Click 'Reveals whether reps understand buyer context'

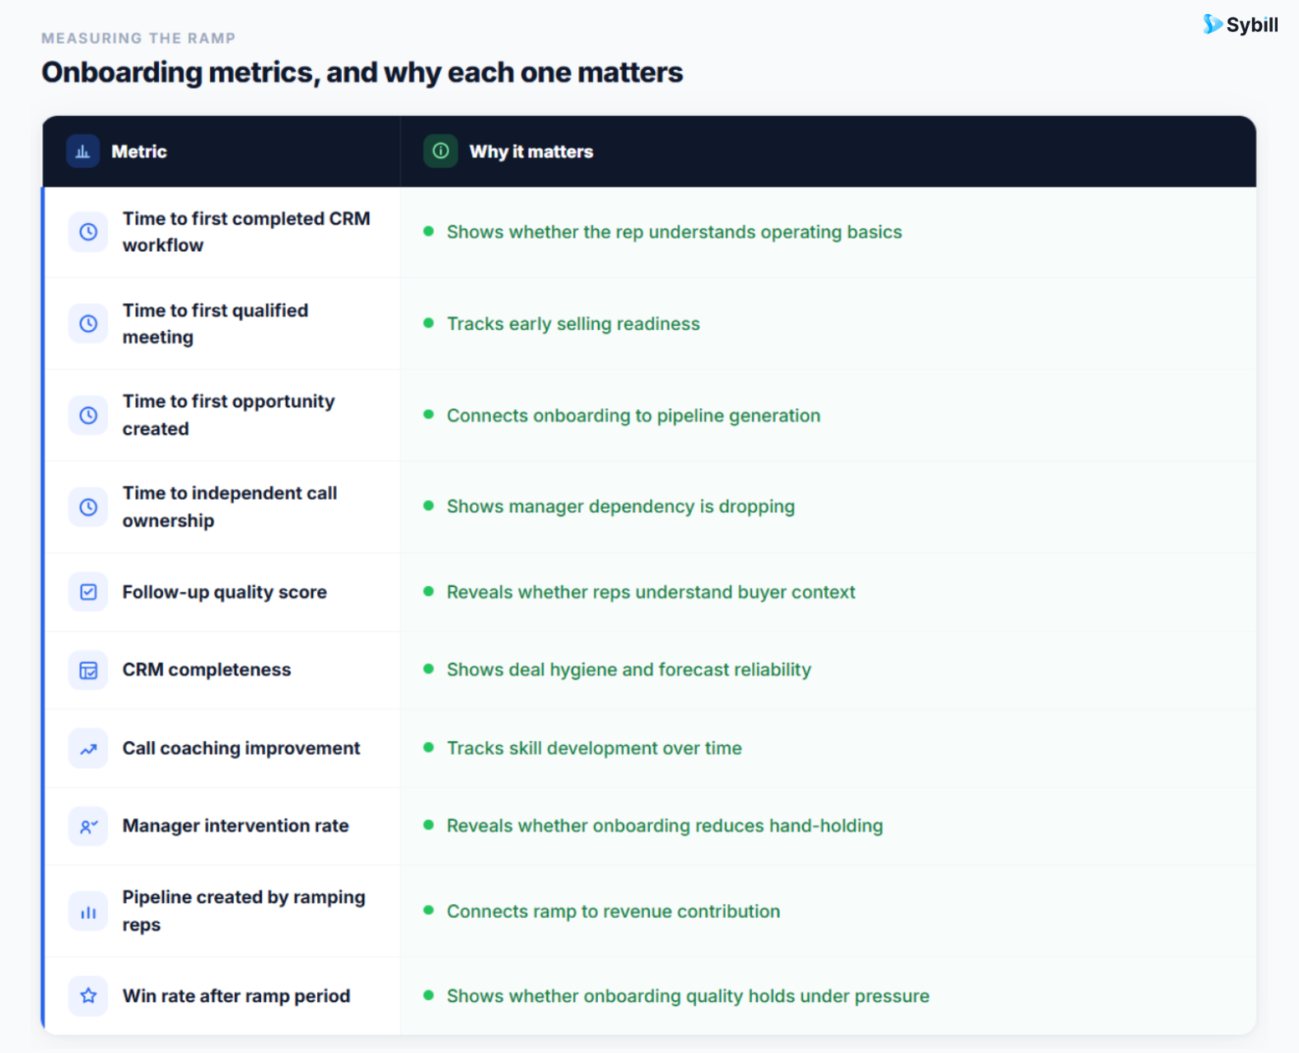(x=651, y=592)
